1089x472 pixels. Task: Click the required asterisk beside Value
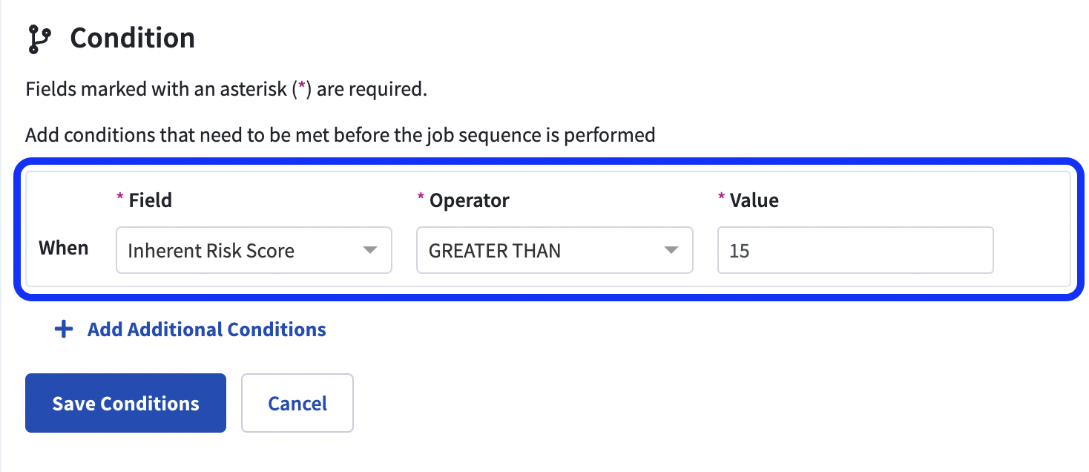click(721, 199)
